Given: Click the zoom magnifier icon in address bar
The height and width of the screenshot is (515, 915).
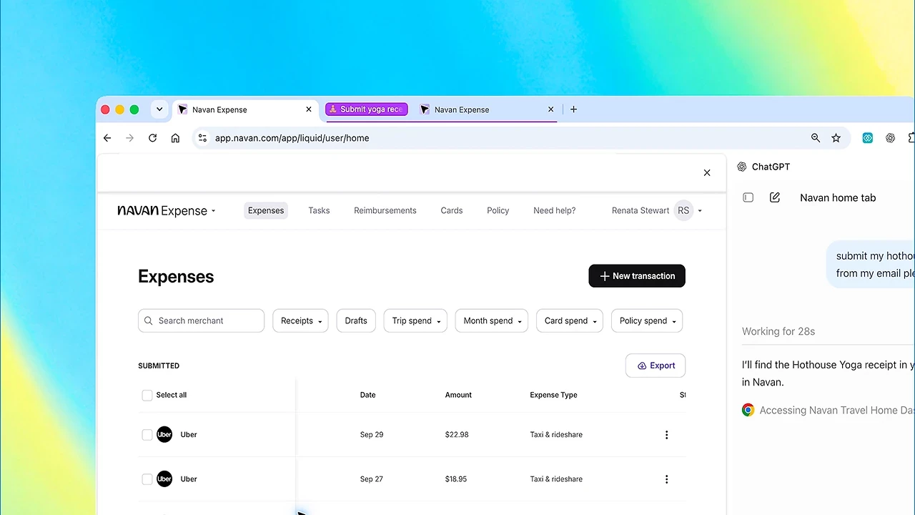Looking at the screenshot, I should pos(815,138).
